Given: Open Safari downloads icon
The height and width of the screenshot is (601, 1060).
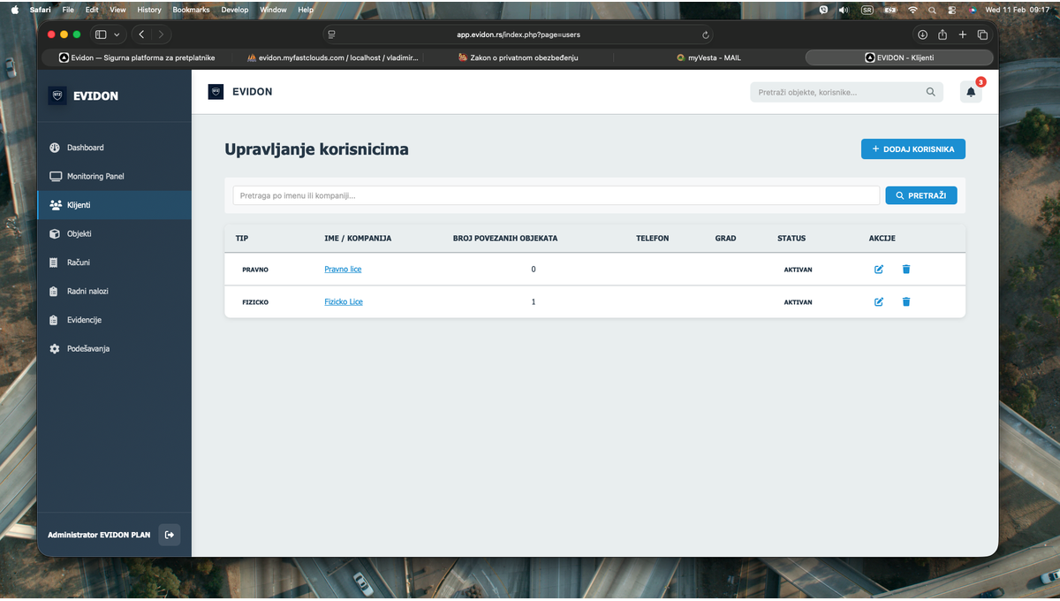Looking at the screenshot, I should click(922, 35).
